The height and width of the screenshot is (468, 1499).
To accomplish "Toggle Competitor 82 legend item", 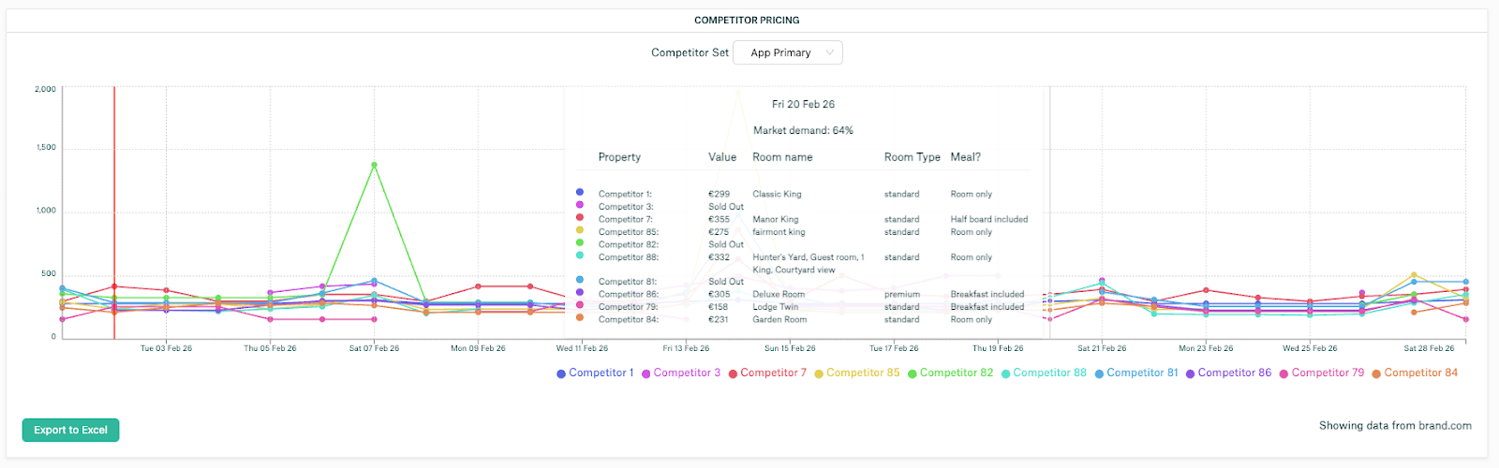I will pyautogui.click(x=950, y=373).
